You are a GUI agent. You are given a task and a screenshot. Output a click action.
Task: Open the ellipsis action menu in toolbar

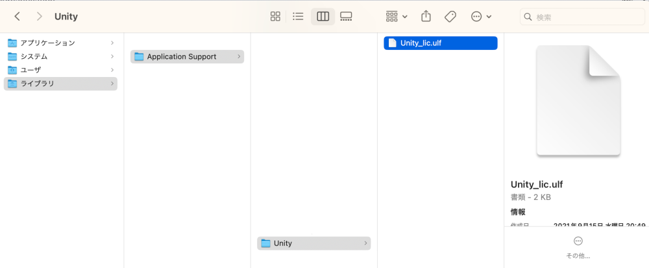click(482, 17)
